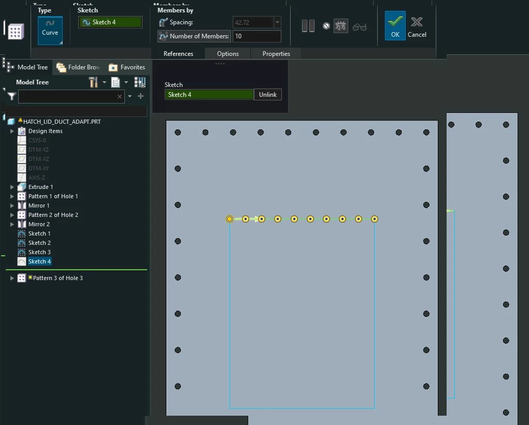Expand the Design Items node
Screen dimensions: 529x425
coord(12,131)
